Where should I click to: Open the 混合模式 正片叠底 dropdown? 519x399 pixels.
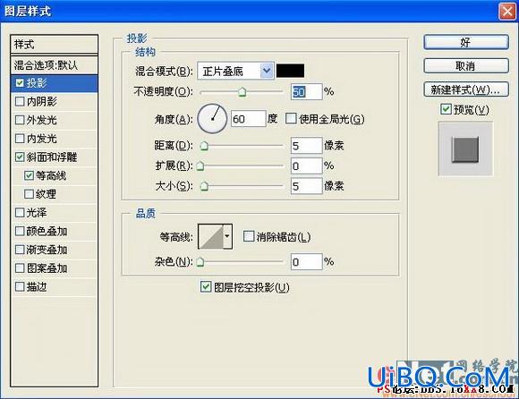click(x=235, y=71)
